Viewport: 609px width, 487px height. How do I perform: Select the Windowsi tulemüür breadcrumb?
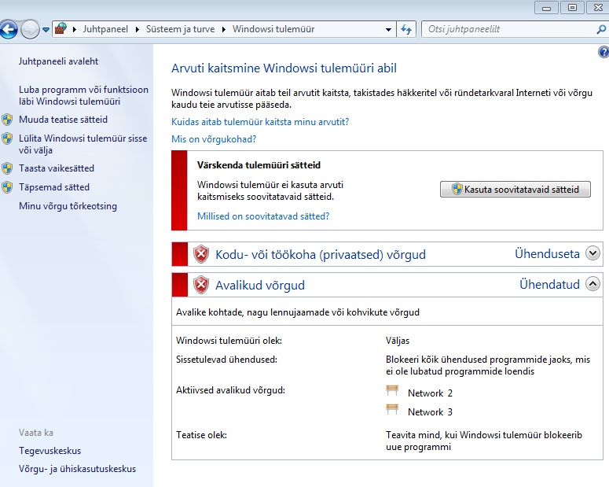(273, 29)
